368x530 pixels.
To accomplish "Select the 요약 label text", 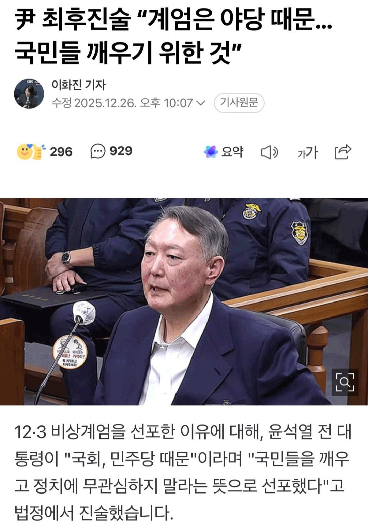I will pos(232,152).
